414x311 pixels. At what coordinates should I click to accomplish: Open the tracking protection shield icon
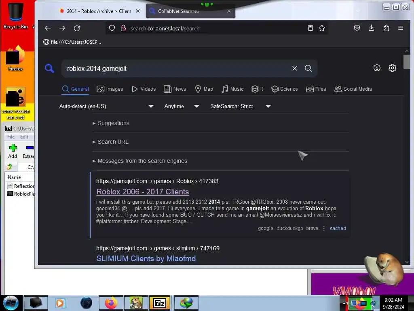[x=112, y=28]
